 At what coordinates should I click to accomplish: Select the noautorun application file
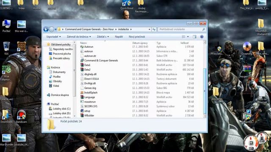(90, 102)
